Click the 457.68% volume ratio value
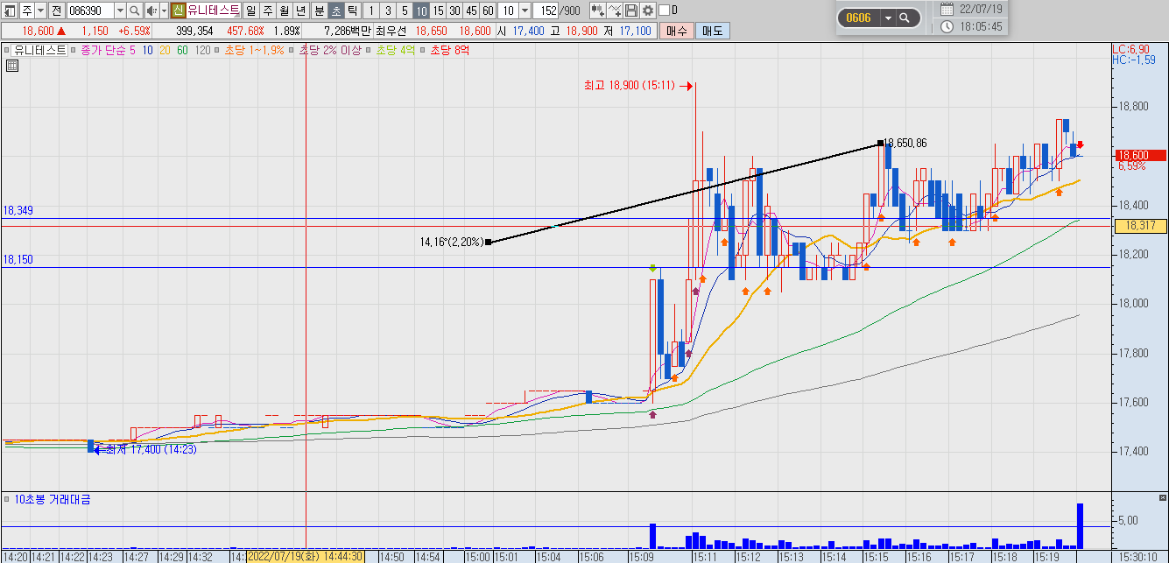This screenshot has width=1169, height=563. [246, 30]
